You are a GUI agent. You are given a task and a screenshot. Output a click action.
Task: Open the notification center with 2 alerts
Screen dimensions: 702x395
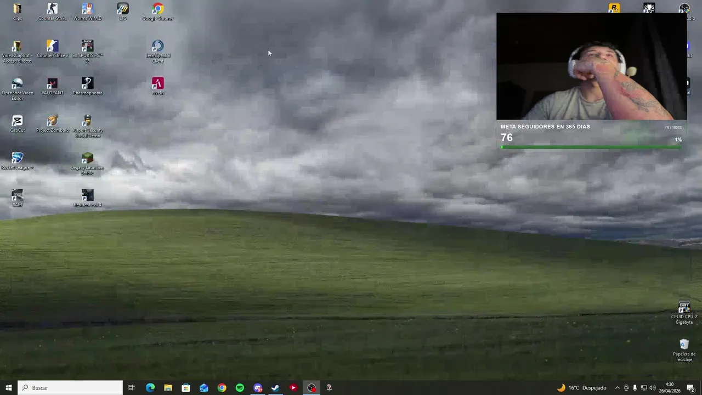tap(690, 388)
